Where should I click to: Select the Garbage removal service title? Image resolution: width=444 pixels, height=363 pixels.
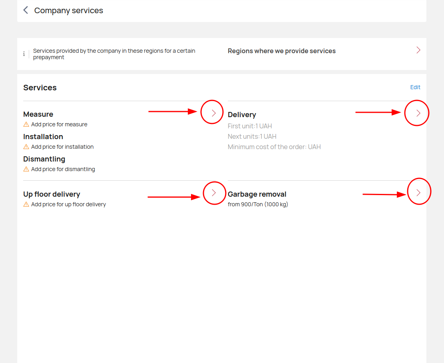click(x=257, y=194)
